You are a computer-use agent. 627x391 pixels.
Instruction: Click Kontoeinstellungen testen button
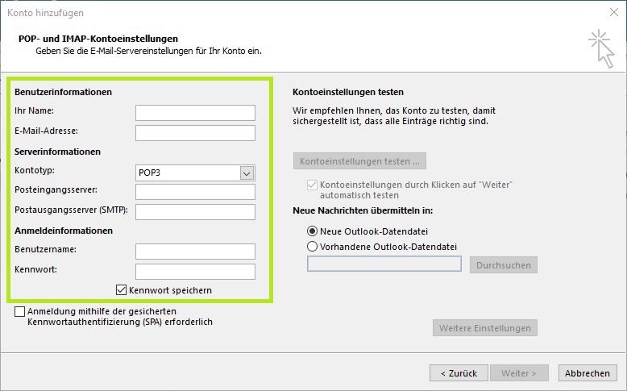tap(359, 161)
